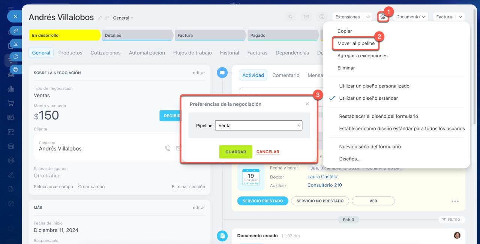Expand the Documento dropdown

click(x=411, y=17)
